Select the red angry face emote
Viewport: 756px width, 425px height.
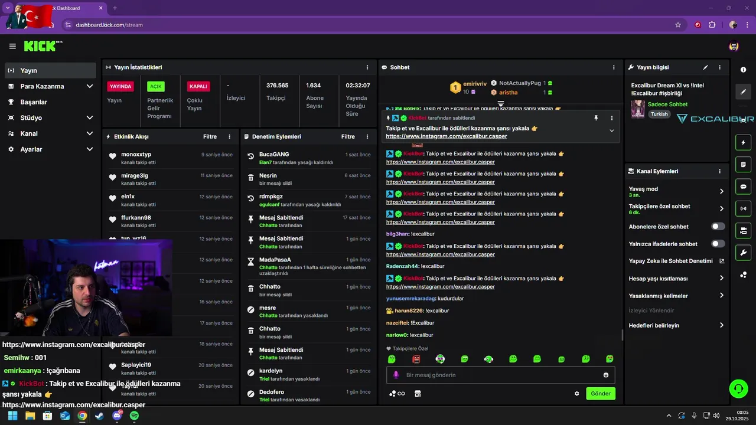pyautogui.click(x=416, y=359)
